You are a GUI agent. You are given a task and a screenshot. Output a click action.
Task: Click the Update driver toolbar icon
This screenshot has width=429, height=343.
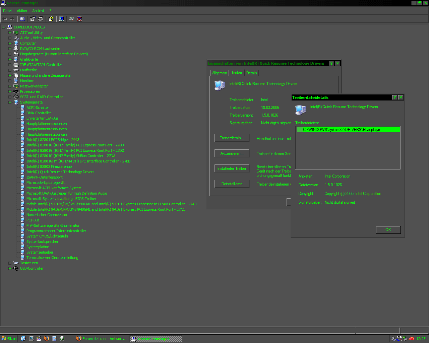pyautogui.click(x=71, y=19)
